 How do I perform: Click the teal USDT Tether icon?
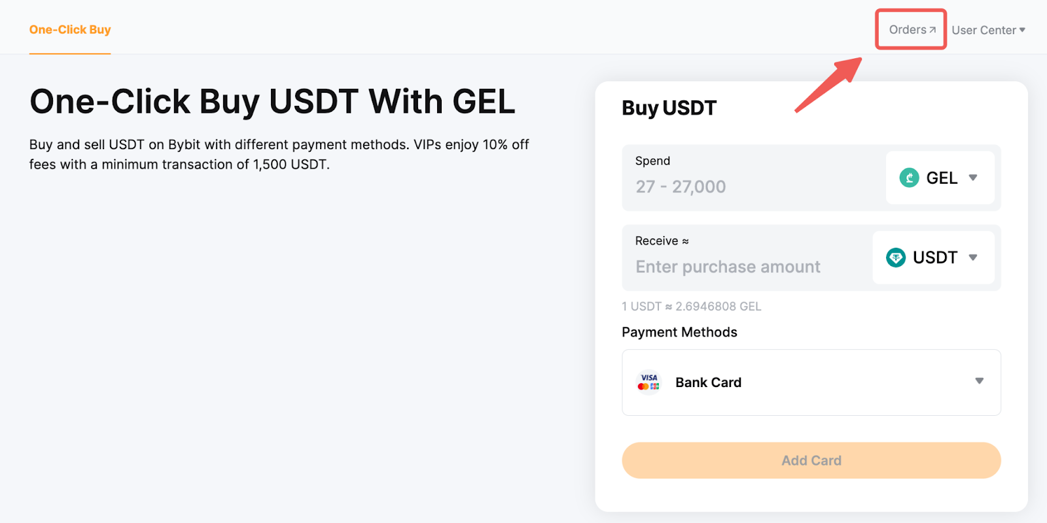click(895, 258)
